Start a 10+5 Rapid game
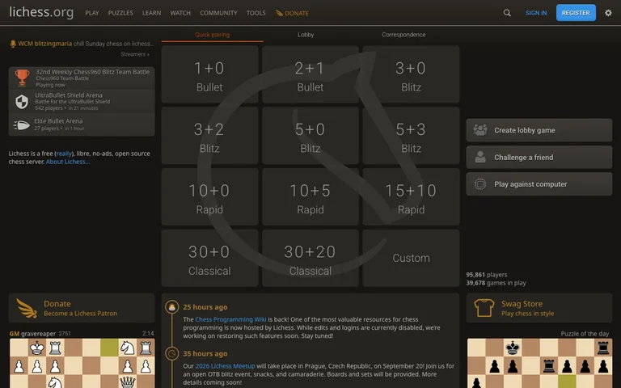621x388 pixels. pyautogui.click(x=310, y=196)
